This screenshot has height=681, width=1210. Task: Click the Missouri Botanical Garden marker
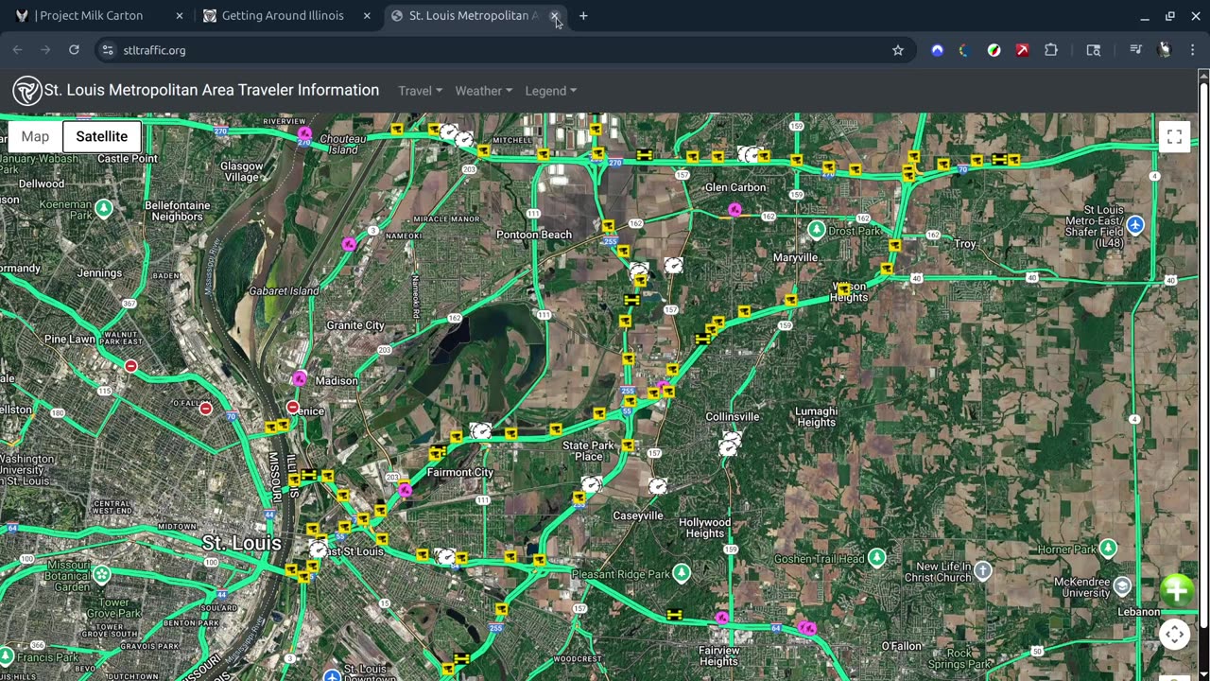tap(101, 574)
